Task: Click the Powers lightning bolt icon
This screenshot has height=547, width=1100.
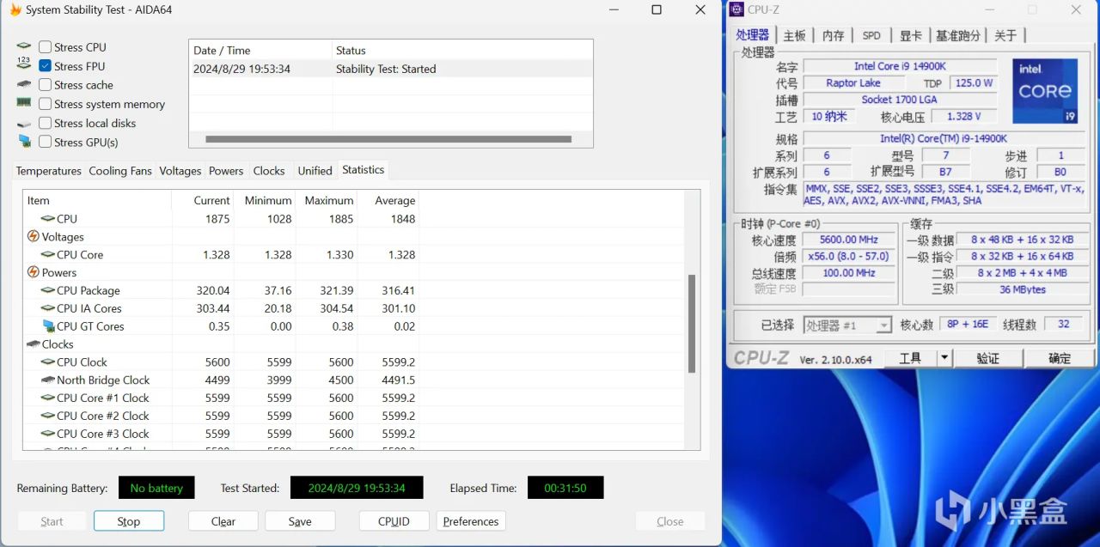Action: (34, 272)
